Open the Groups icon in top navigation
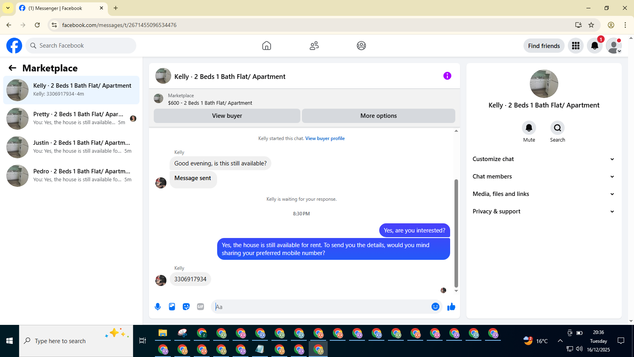This screenshot has height=357, width=634. click(361, 46)
